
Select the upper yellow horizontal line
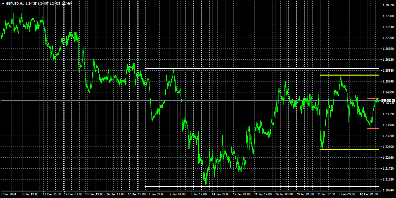(x=349, y=75)
